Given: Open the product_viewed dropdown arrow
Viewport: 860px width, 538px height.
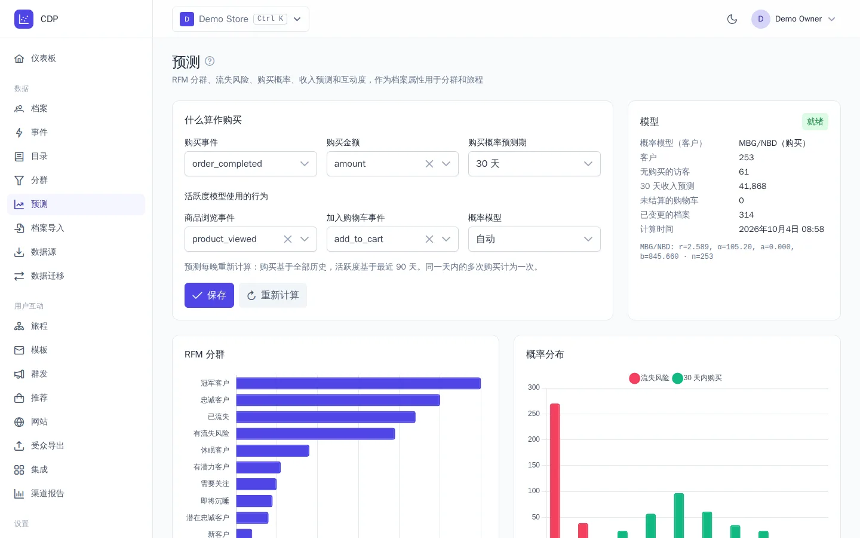Looking at the screenshot, I should [x=305, y=239].
